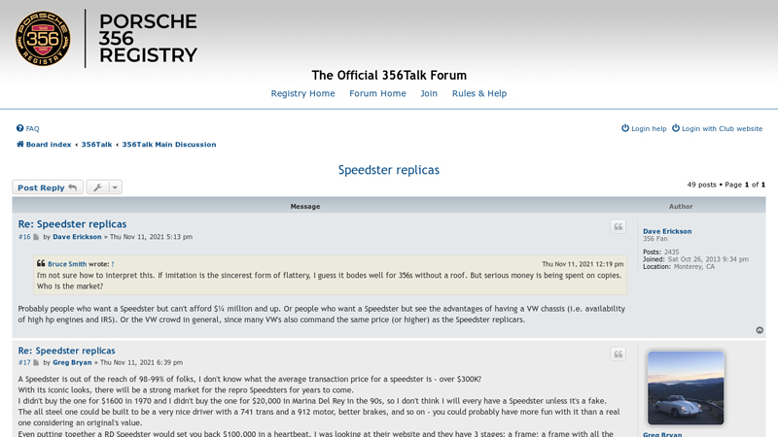Click the PORSCHE 356 REGISTRY header text

tap(148, 39)
